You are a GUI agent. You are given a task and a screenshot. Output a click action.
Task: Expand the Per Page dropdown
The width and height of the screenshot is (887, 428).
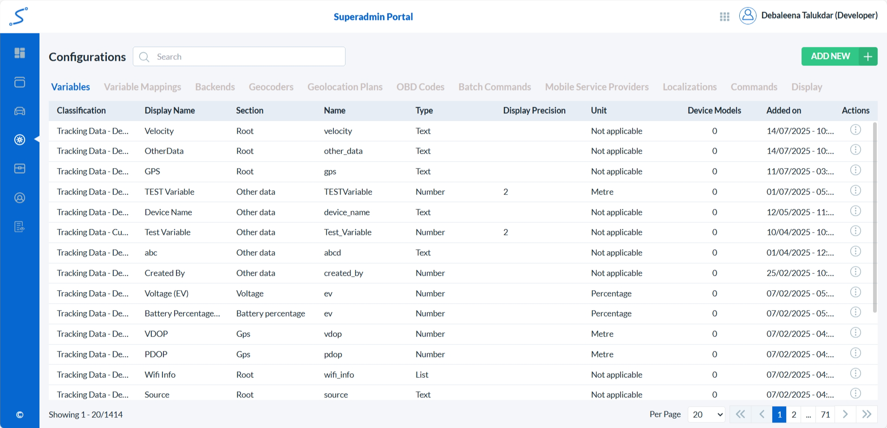(x=706, y=415)
